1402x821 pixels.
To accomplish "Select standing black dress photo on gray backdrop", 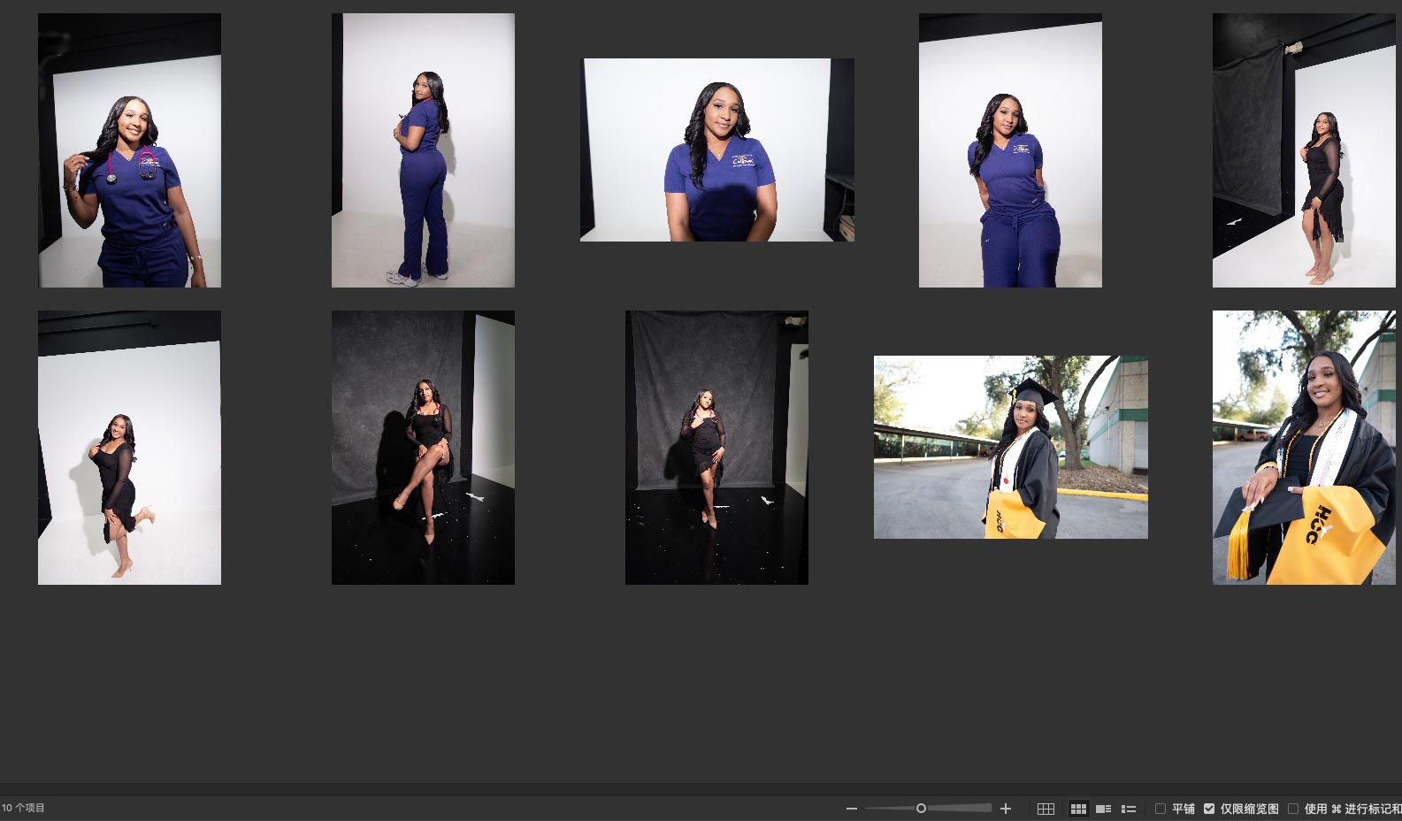I will click(x=716, y=448).
